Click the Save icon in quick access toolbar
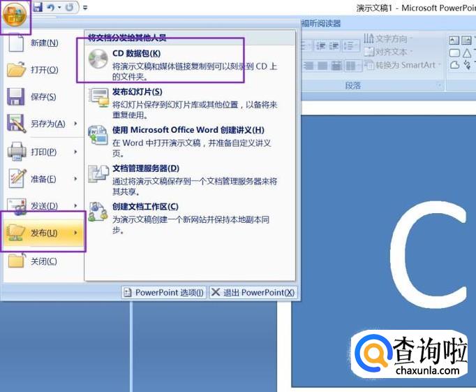 [38, 7]
